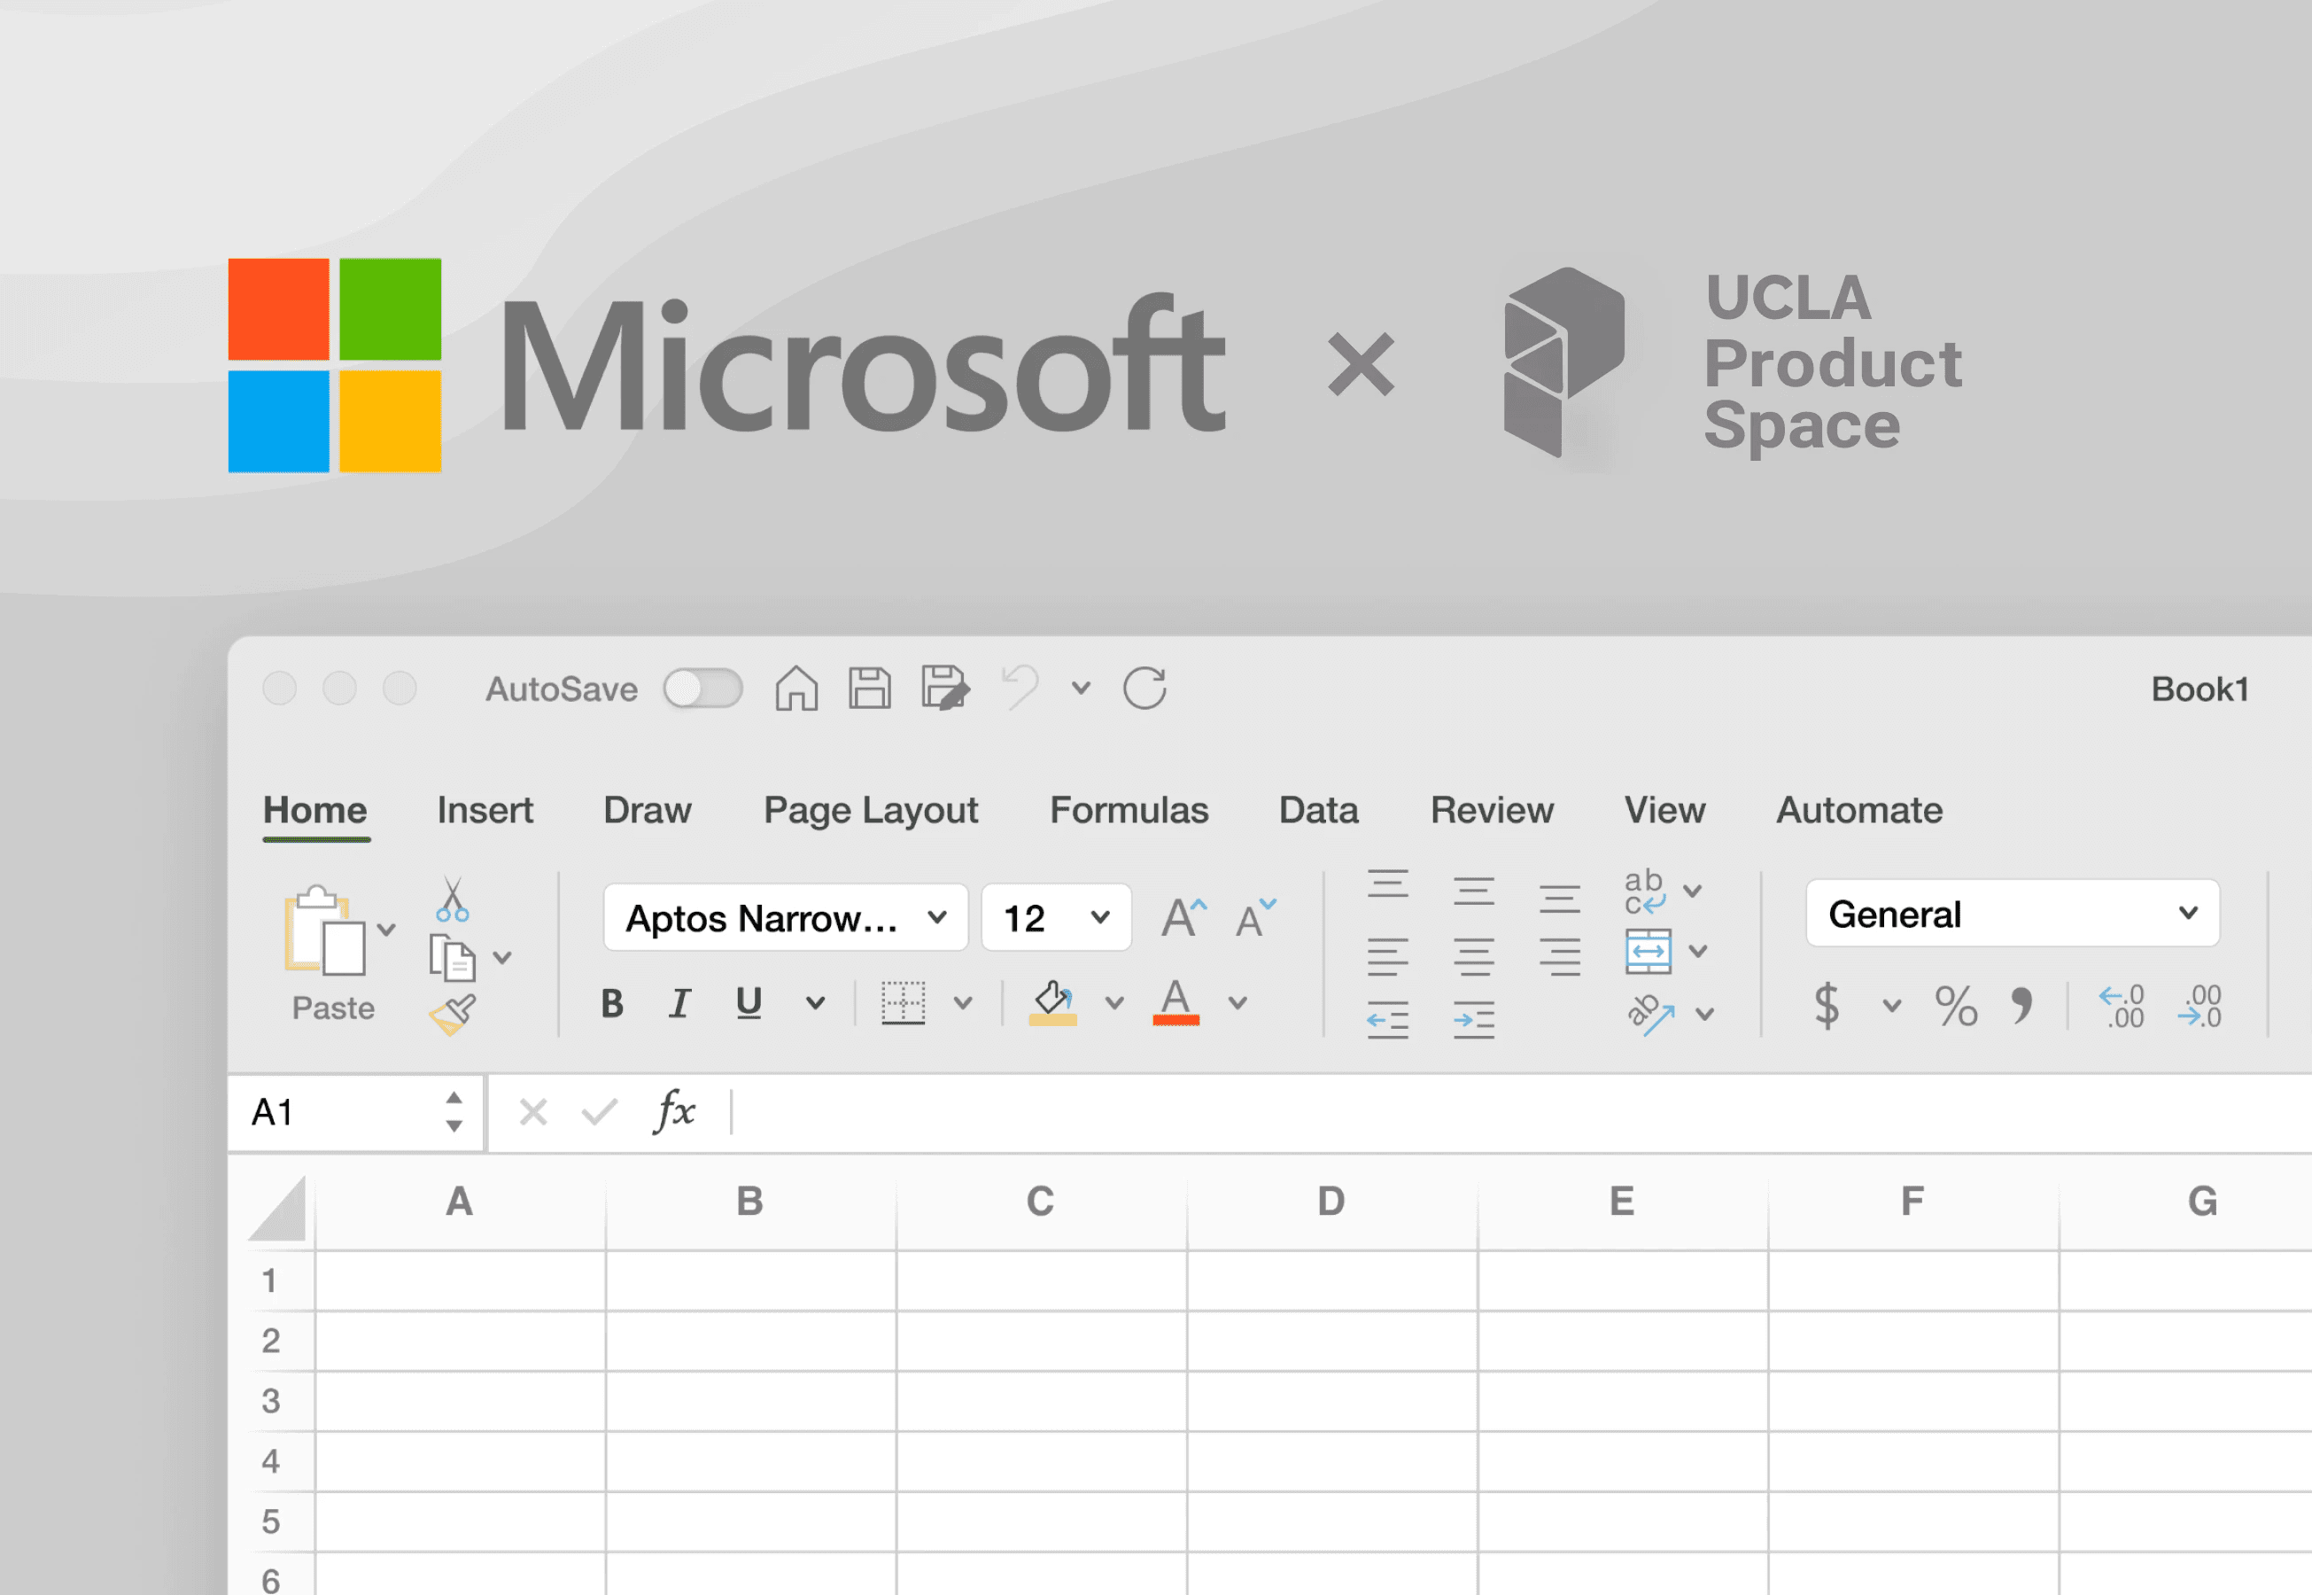This screenshot has height=1595, width=2312.
Task: Click the Name Box showing A1
Action: click(356, 1112)
